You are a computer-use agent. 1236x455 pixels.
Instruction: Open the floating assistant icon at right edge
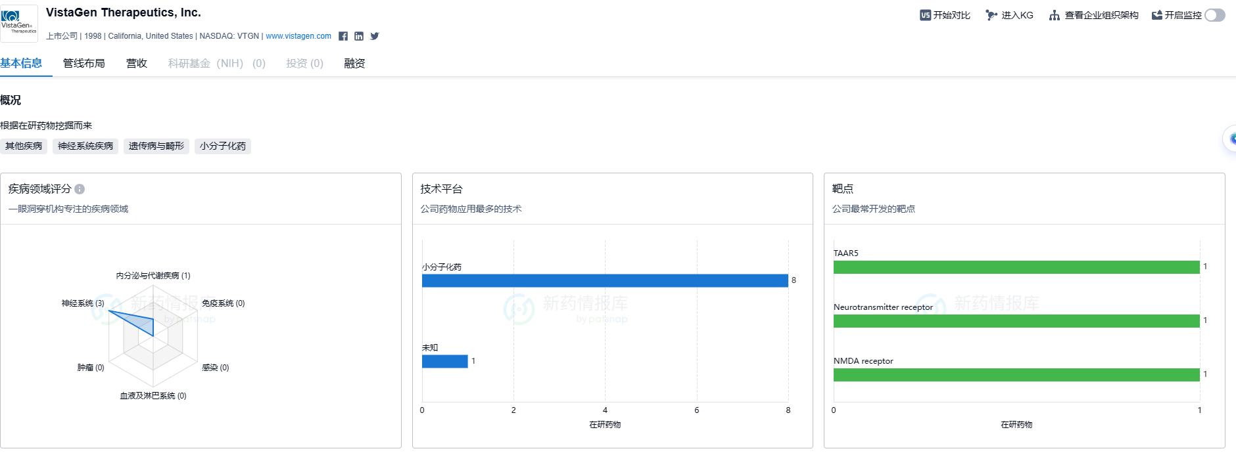pos(1230,139)
